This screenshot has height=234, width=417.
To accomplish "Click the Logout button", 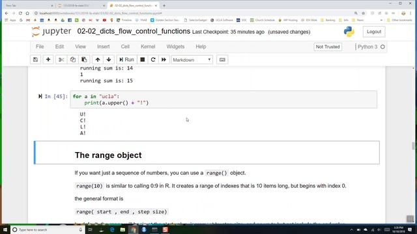I will point(374,32).
